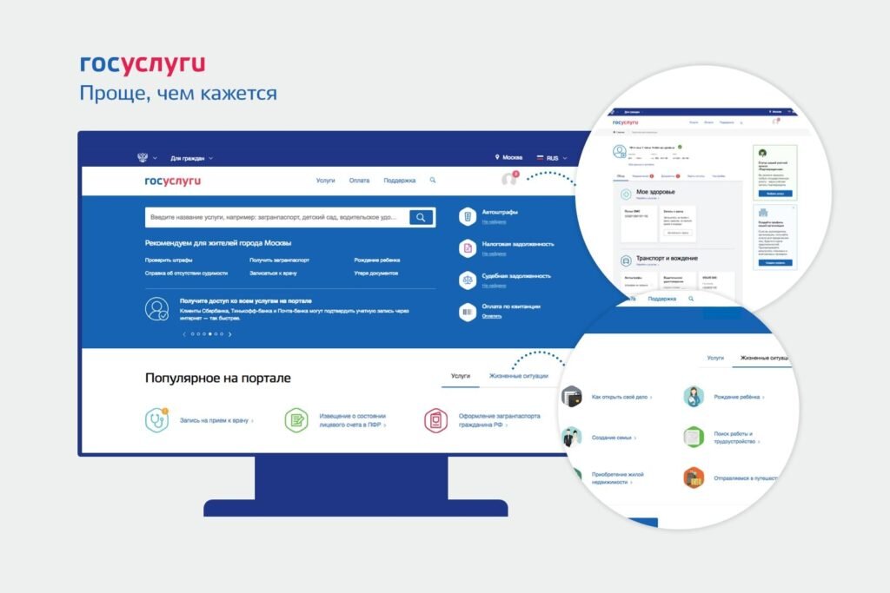The height and width of the screenshot is (593, 890).
Task: Select the second carousel dot
Action: tap(198, 333)
